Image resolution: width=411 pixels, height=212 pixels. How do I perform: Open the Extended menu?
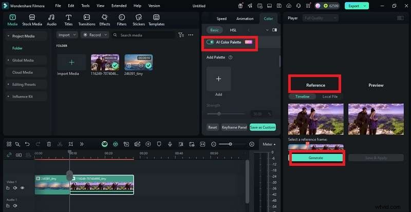[x=119, y=6]
